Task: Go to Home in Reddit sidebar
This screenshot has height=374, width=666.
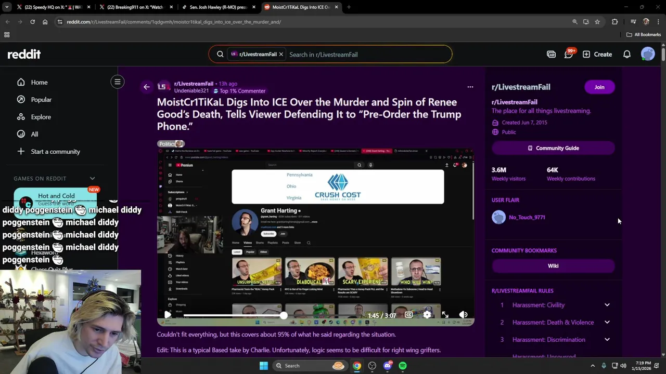Action: 39,82
